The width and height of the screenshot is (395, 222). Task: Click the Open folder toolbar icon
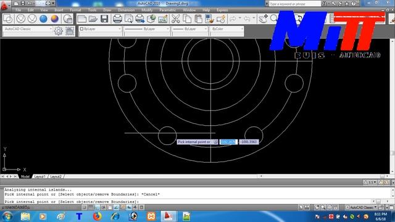tap(93, 19)
